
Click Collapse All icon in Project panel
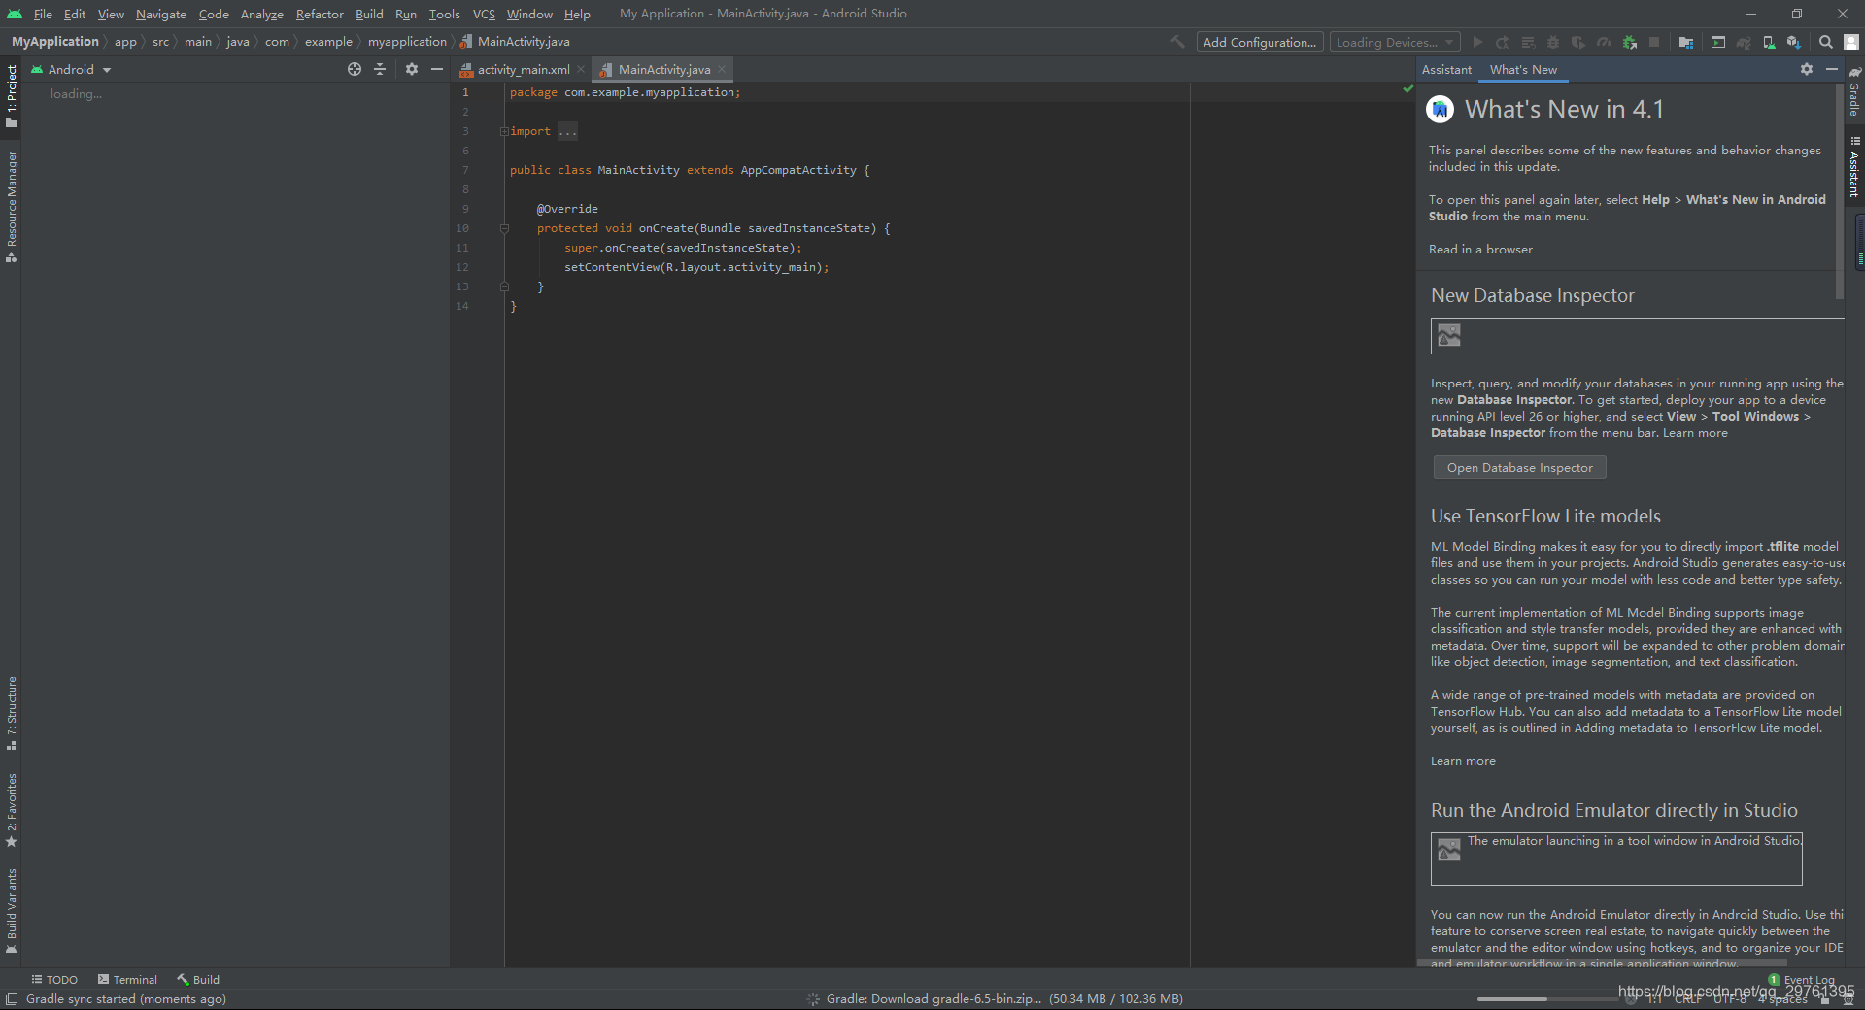click(x=380, y=69)
